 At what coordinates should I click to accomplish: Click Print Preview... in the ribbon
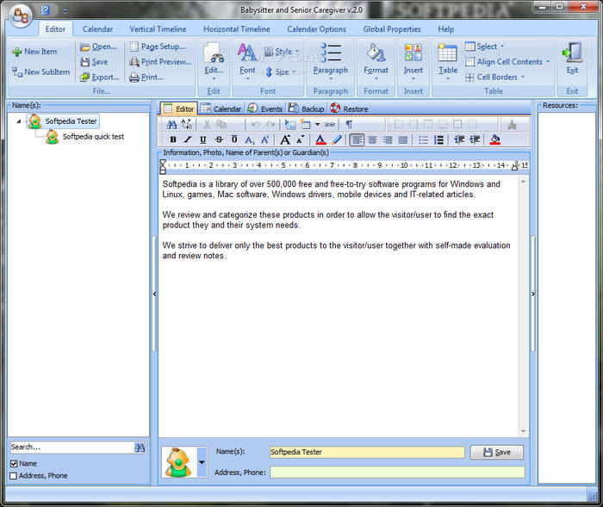pyautogui.click(x=160, y=62)
